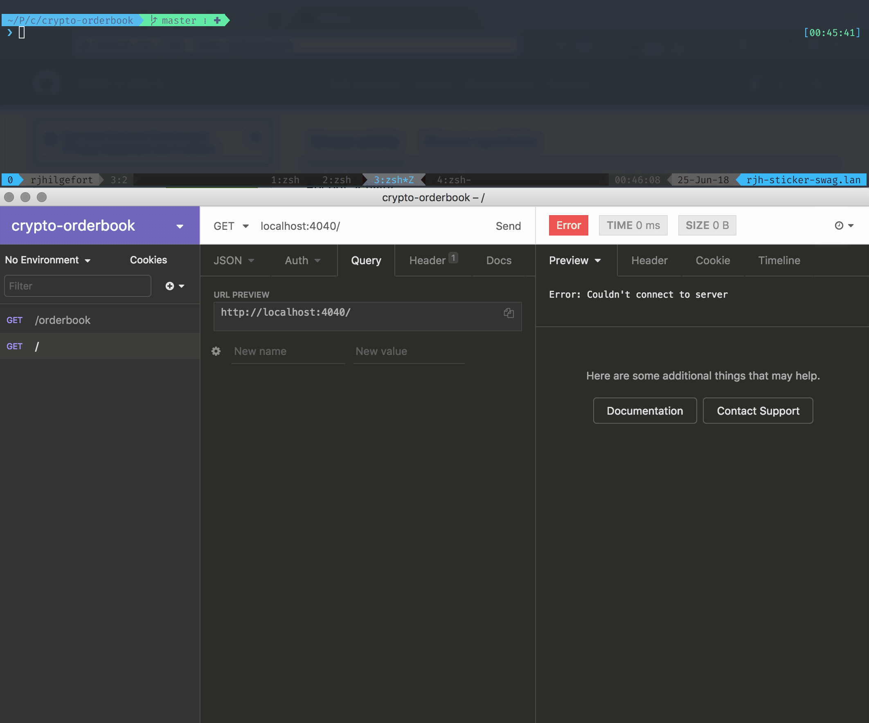The image size is (869, 723).
Task: Click the Send button
Action: (x=508, y=226)
